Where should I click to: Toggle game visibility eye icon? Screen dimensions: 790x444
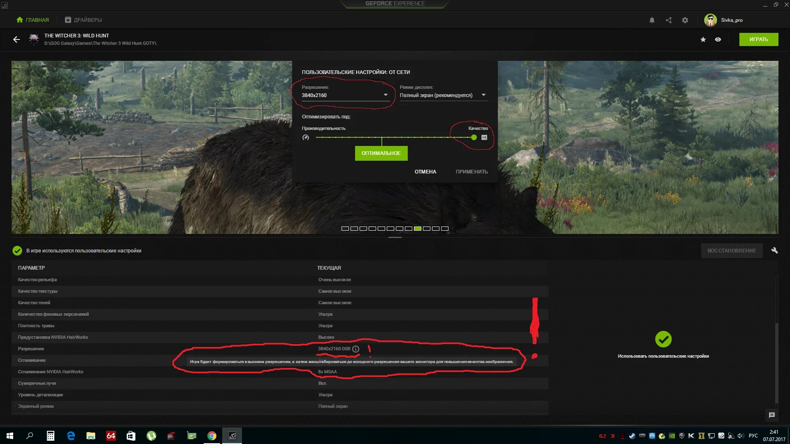pos(718,39)
